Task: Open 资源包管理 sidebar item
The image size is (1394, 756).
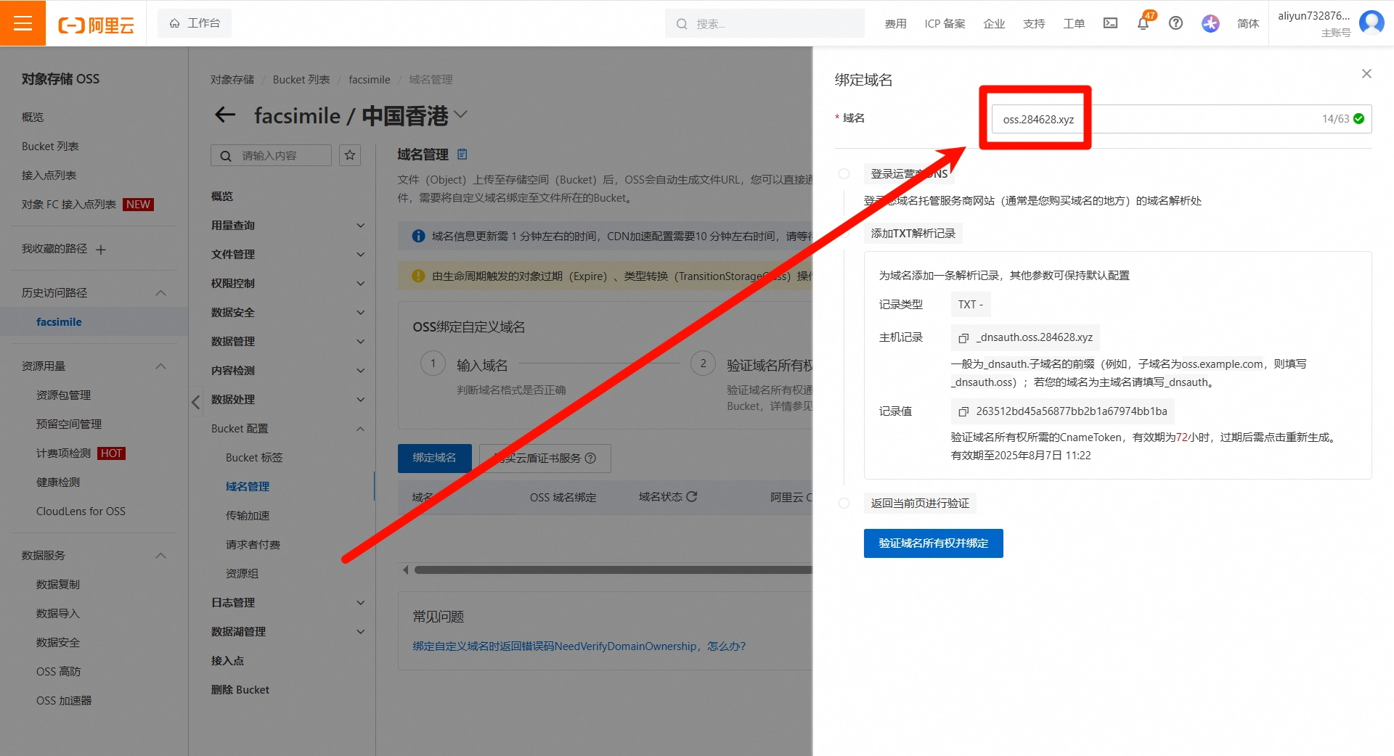Action: point(63,395)
